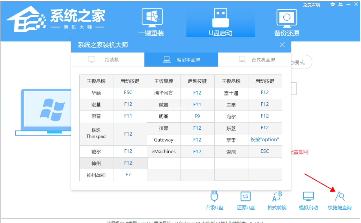Select the 神州 brand row cell
The height and width of the screenshot is (223, 361).
coord(96,163)
